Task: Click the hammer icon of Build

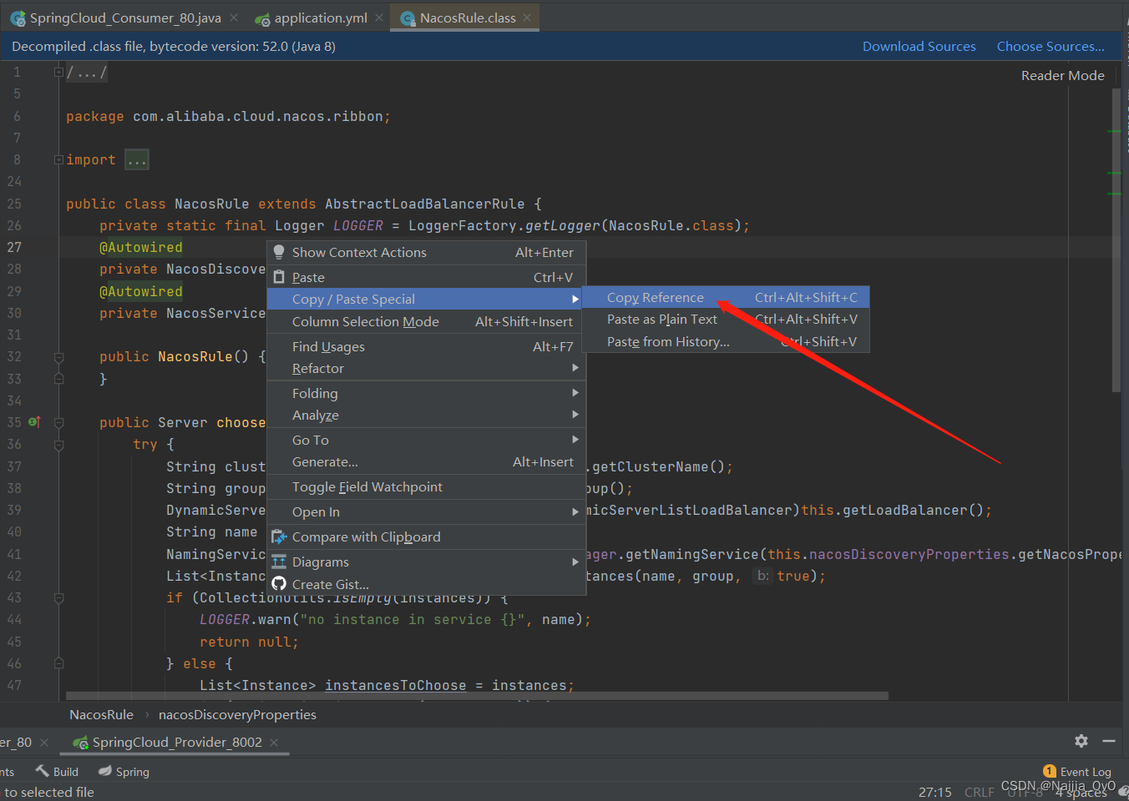Action: click(42, 771)
